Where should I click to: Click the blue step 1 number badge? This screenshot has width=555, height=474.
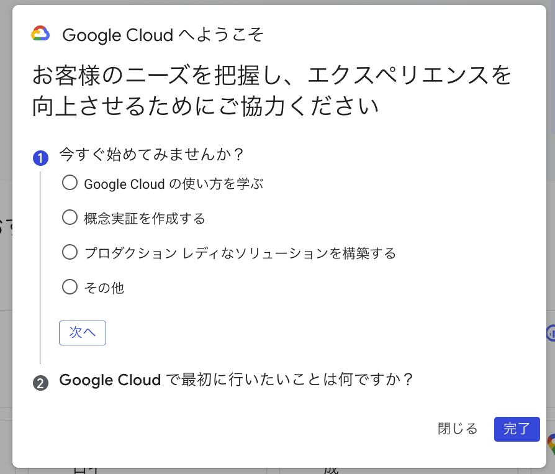click(x=40, y=158)
